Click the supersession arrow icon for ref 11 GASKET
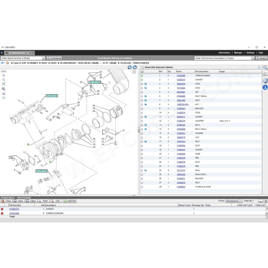The width and height of the screenshot is (268, 268). point(145,117)
